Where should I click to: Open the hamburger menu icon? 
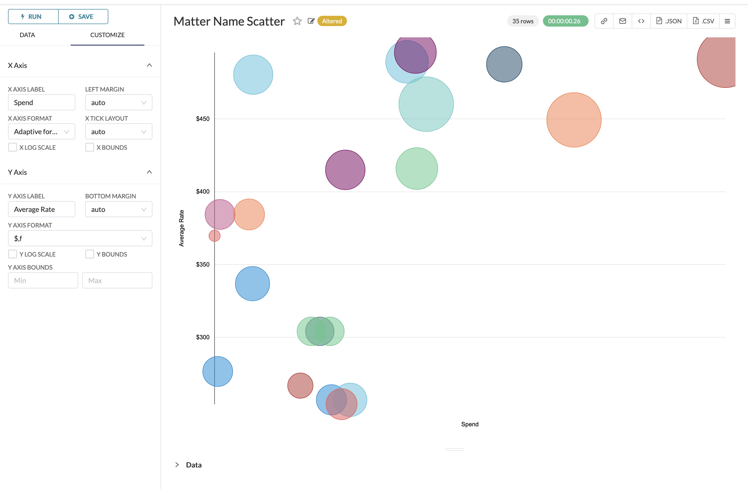pyautogui.click(x=727, y=21)
